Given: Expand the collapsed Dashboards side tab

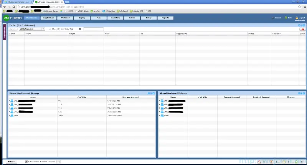Looking at the screenshot, I should 5,32.
